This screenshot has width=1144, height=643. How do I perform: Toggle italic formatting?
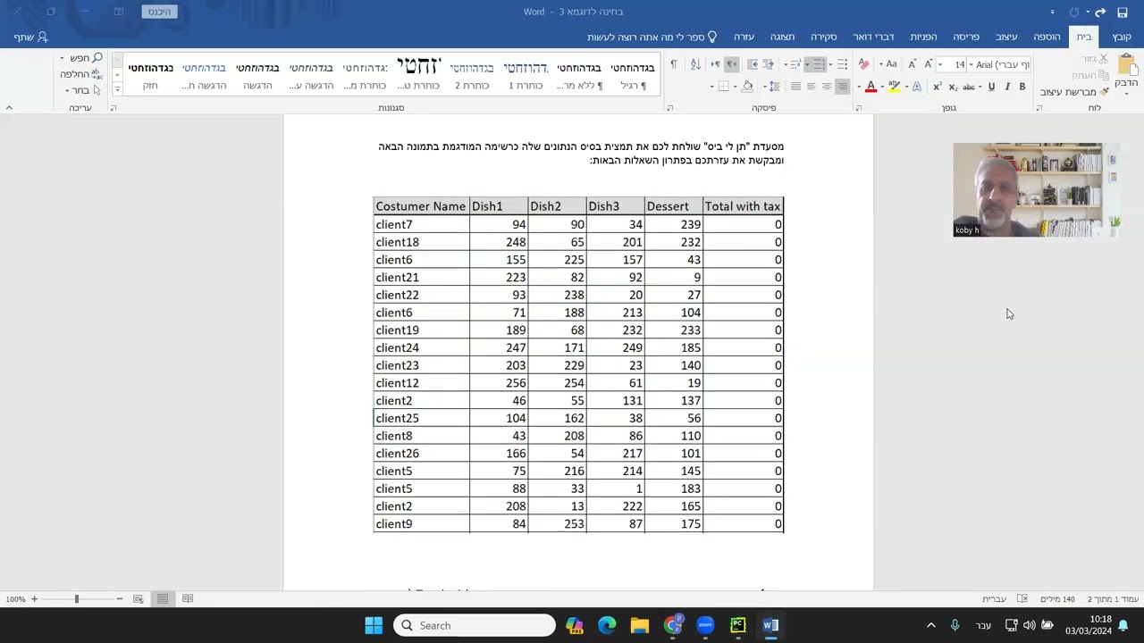point(1007,87)
